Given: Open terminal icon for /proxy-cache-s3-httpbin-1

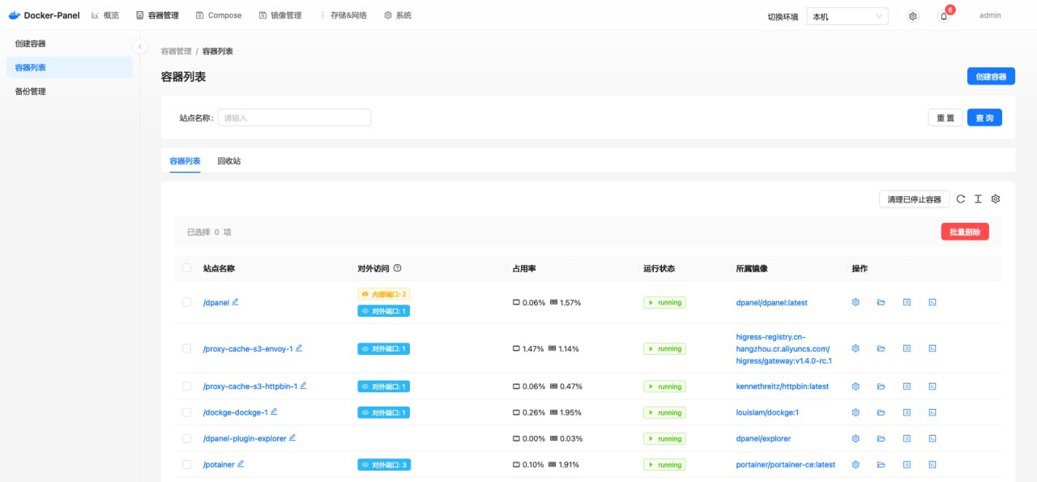Looking at the screenshot, I should pos(932,386).
